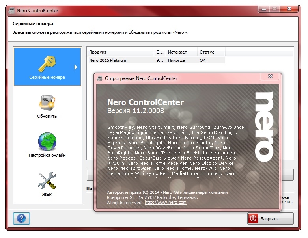
Task: Click the Версия 11.2.0008 text
Action: coord(136,111)
